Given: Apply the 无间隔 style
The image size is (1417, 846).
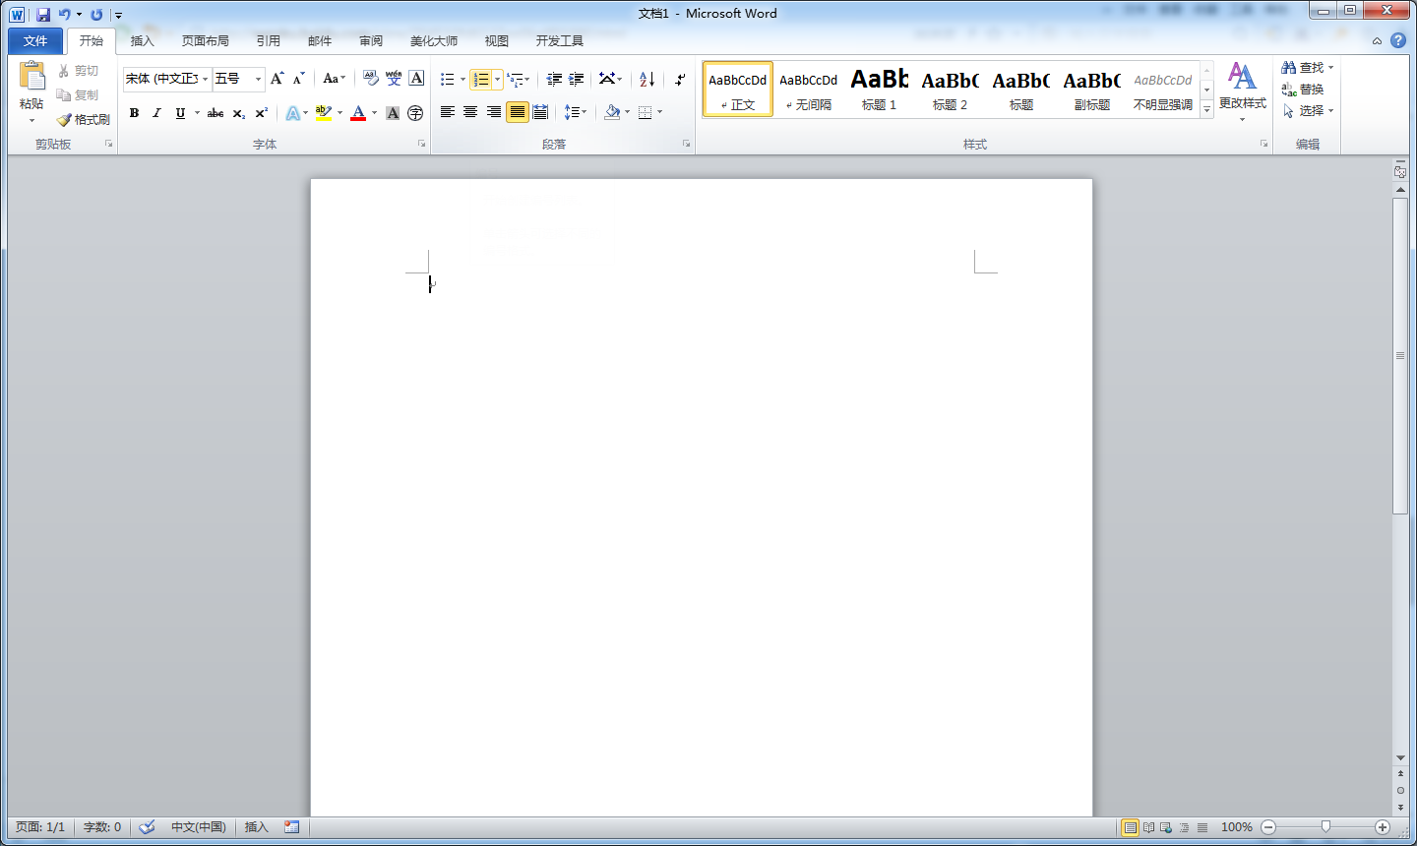Looking at the screenshot, I should click(x=809, y=90).
